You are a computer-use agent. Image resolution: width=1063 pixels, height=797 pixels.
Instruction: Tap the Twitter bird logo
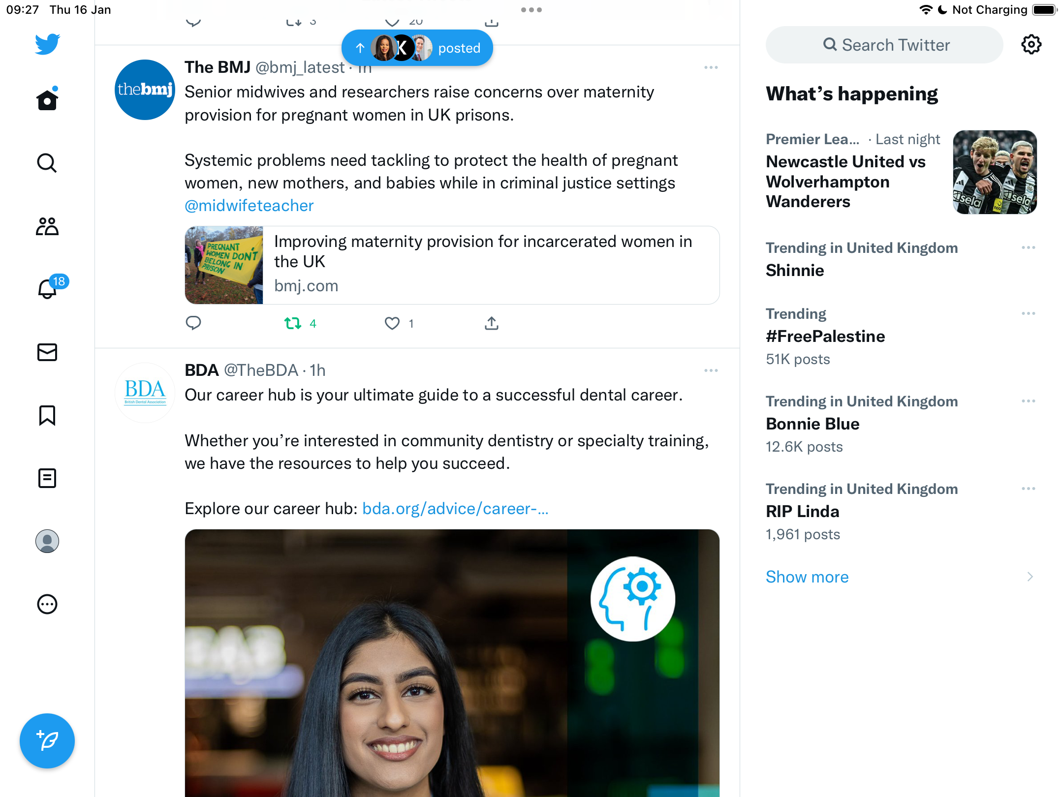(x=47, y=44)
